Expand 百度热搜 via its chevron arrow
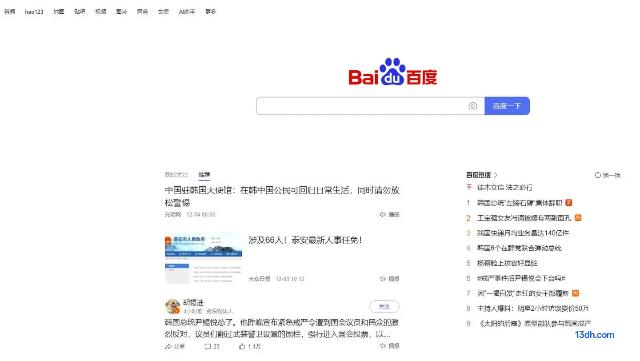 pos(496,175)
